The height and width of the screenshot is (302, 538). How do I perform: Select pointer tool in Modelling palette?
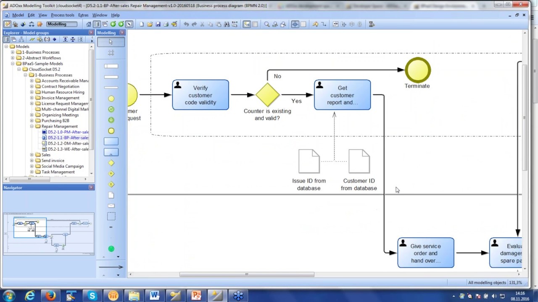(x=111, y=42)
